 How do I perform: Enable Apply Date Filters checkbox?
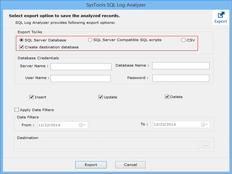pyautogui.click(x=17, y=110)
